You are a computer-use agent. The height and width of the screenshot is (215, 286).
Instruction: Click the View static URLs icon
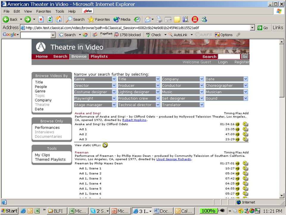pyautogui.click(x=105, y=145)
